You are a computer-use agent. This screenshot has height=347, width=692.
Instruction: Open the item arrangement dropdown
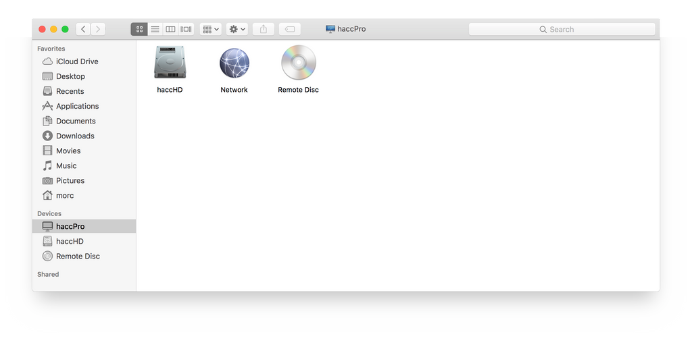(211, 29)
